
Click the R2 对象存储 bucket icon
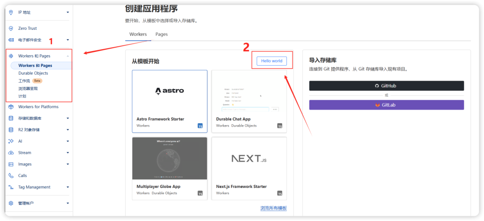(x=11, y=130)
